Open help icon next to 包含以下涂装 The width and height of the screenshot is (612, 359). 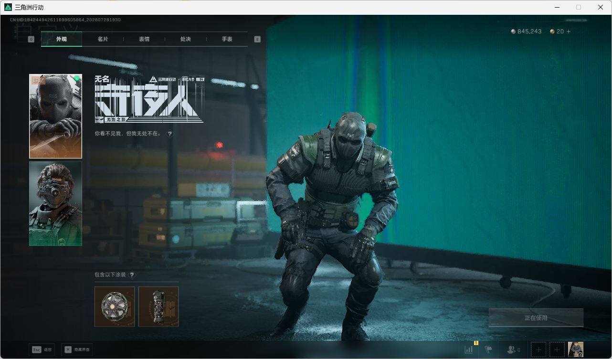pyautogui.click(x=132, y=275)
